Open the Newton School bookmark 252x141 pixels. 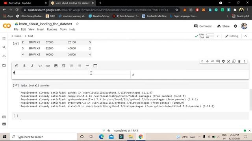99,16
